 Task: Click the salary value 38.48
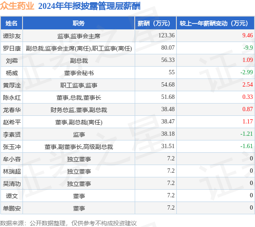click(168, 109)
